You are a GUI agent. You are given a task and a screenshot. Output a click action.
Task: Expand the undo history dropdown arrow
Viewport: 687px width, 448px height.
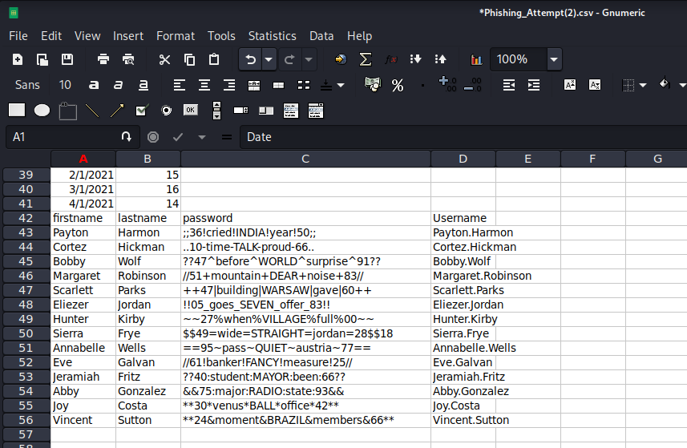tap(269, 59)
